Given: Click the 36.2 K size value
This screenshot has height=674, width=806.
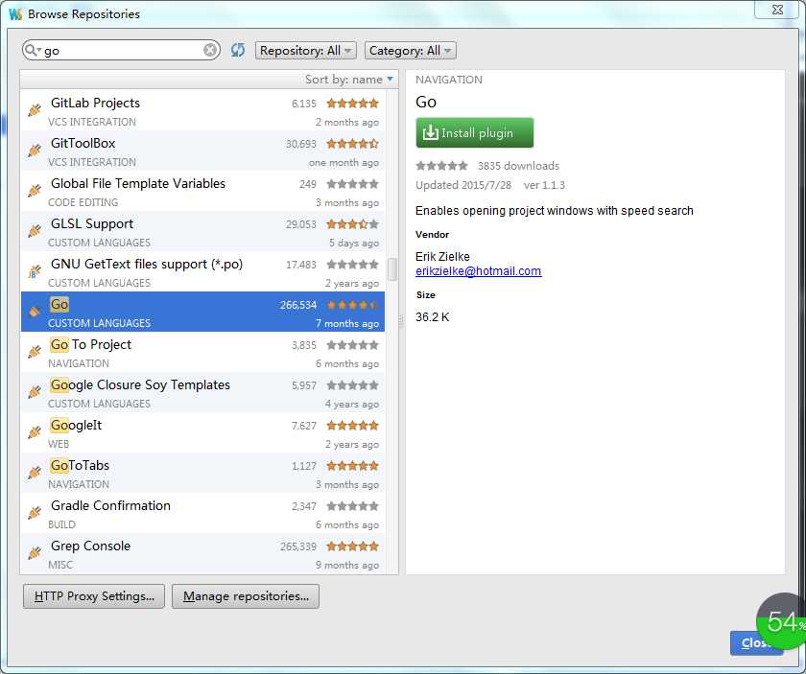Looking at the screenshot, I should [433, 317].
